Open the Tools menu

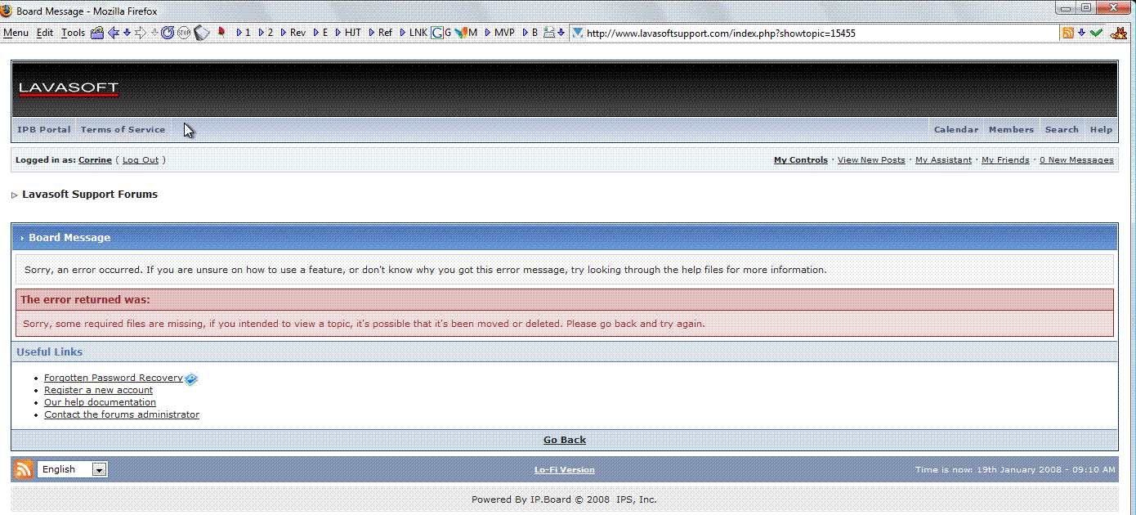tap(73, 33)
